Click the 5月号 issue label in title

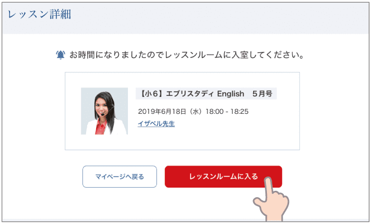(262, 94)
